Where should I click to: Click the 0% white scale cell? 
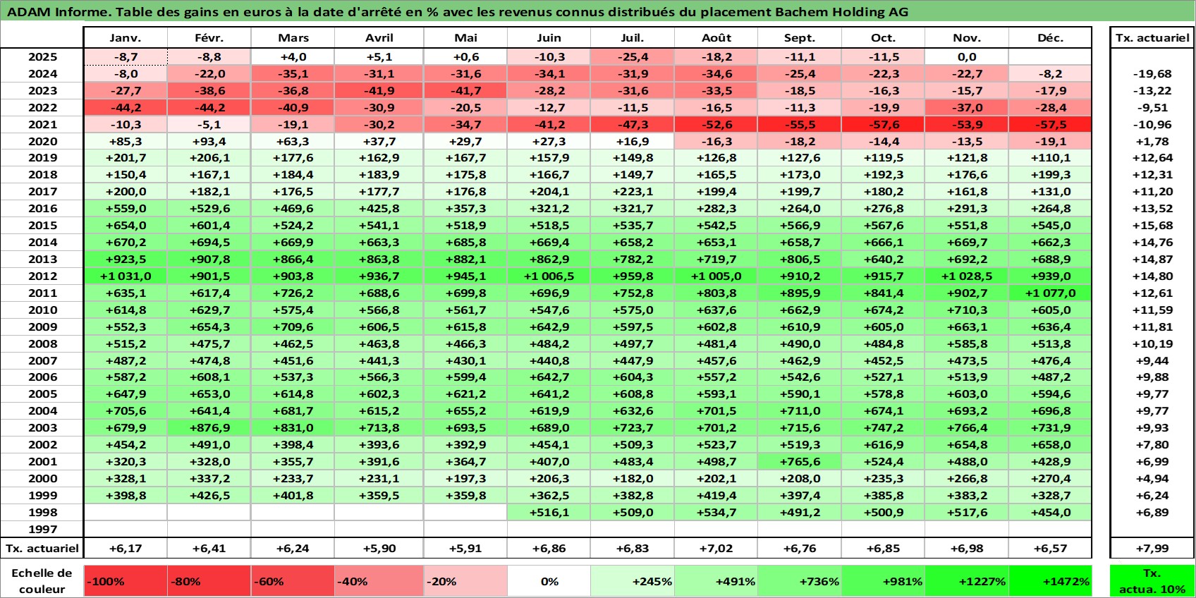click(549, 581)
